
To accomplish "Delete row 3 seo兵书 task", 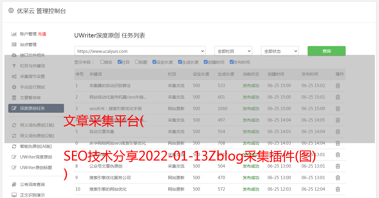I will (x=338, y=109).
